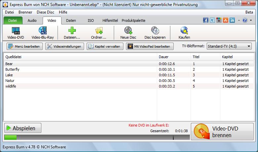258x152 pixels.
Task: Select the Video-Blu-Ray disc type icon
Action: point(43,33)
